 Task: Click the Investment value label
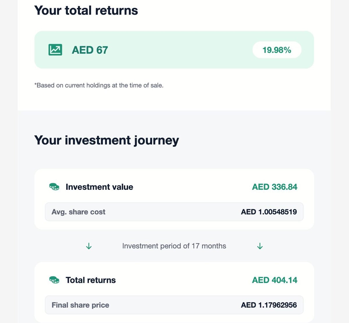[x=99, y=187]
